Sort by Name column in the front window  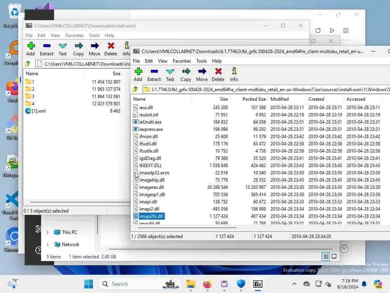[x=161, y=99]
